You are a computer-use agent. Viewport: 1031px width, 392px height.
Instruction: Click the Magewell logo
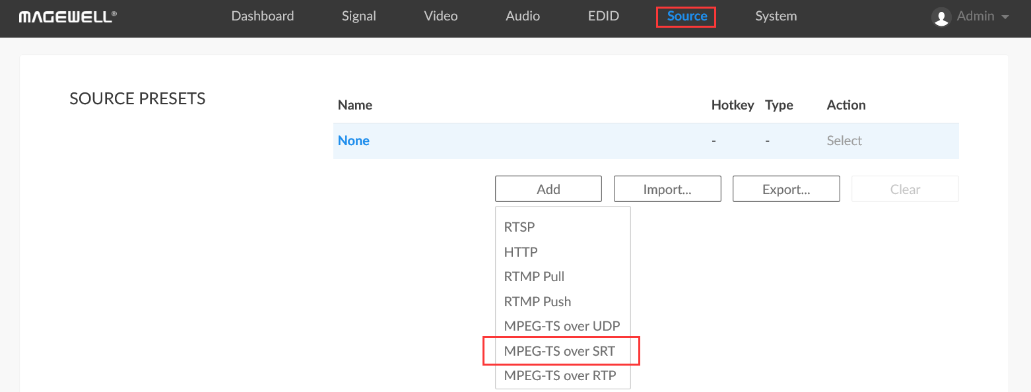tap(67, 16)
